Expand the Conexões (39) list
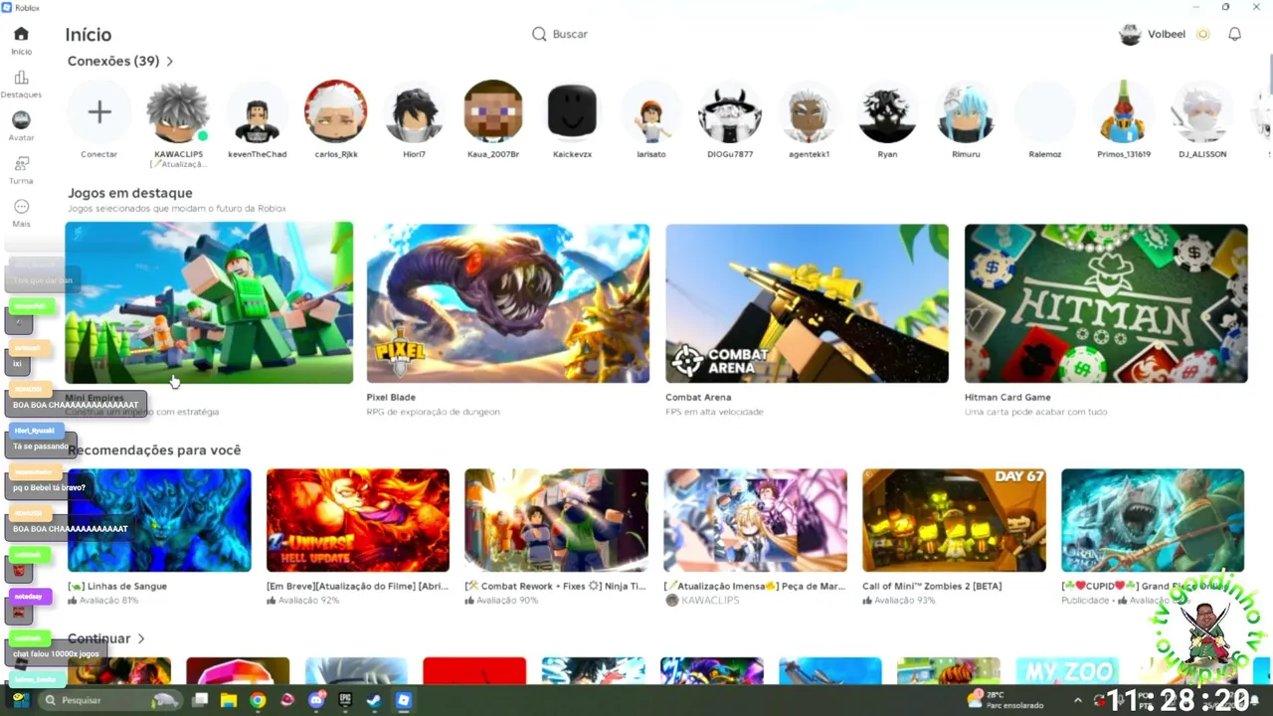This screenshot has height=716, width=1273. tap(121, 61)
